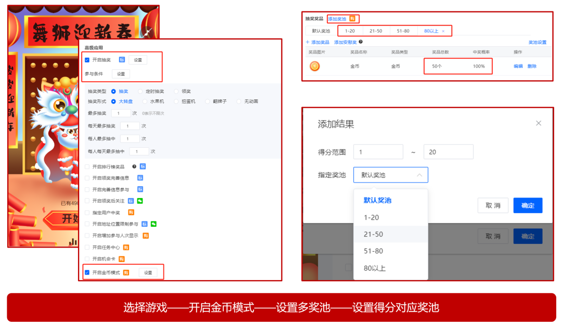The width and height of the screenshot is (562, 326).
Task: Click the 设置 button beside 开启金币模式
Action: (x=148, y=272)
